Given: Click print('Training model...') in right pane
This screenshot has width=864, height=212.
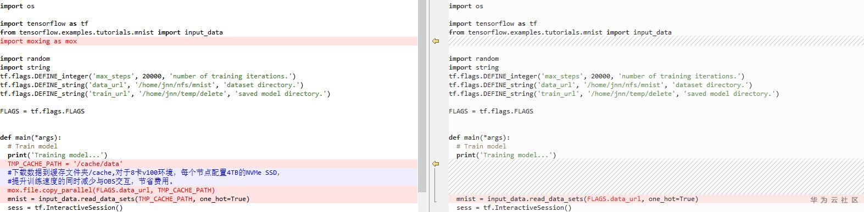Looking at the screenshot, I should click(x=506, y=155).
